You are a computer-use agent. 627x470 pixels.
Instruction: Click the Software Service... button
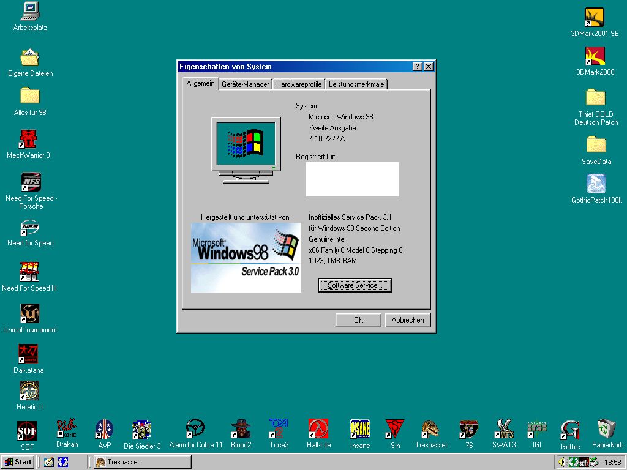(x=355, y=285)
